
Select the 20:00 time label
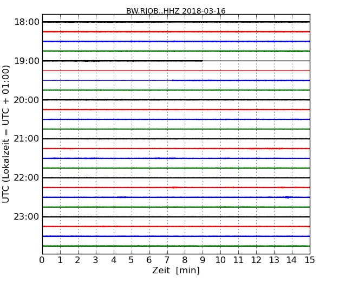pyautogui.click(x=27, y=100)
